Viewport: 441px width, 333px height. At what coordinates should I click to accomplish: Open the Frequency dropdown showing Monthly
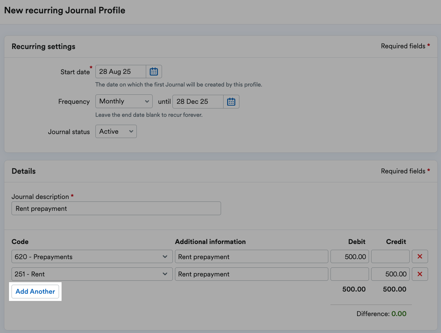[124, 101]
